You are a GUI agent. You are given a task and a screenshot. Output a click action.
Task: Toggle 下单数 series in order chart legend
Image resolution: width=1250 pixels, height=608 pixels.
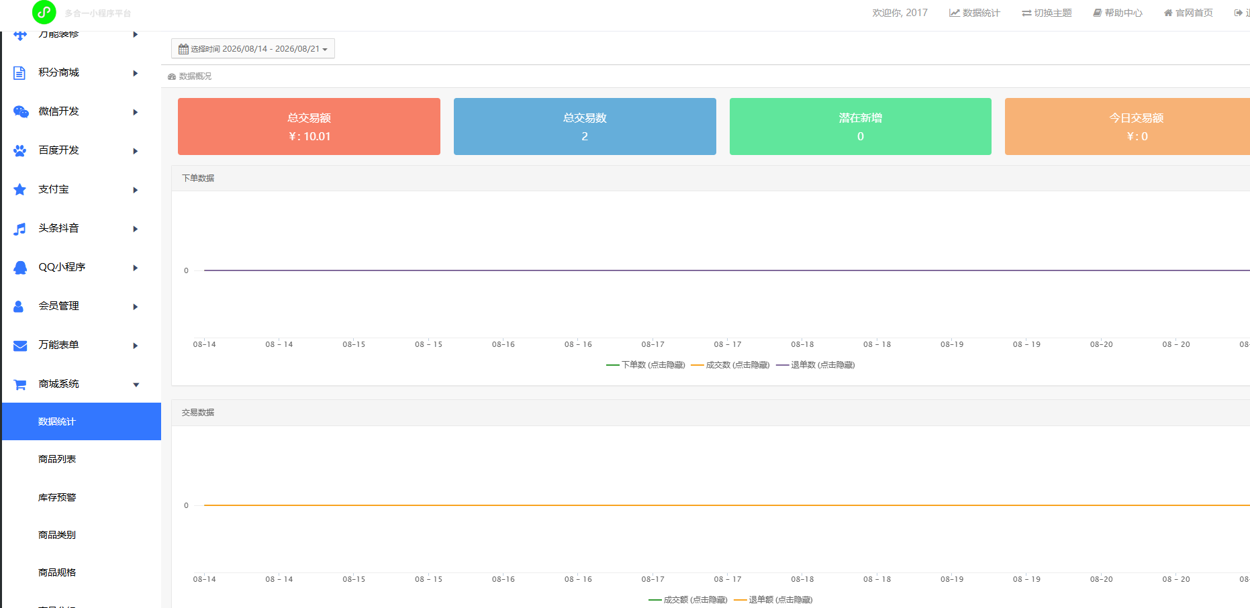(x=645, y=365)
